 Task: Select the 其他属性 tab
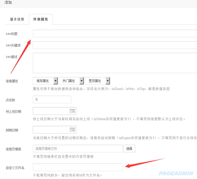[x=40, y=19]
